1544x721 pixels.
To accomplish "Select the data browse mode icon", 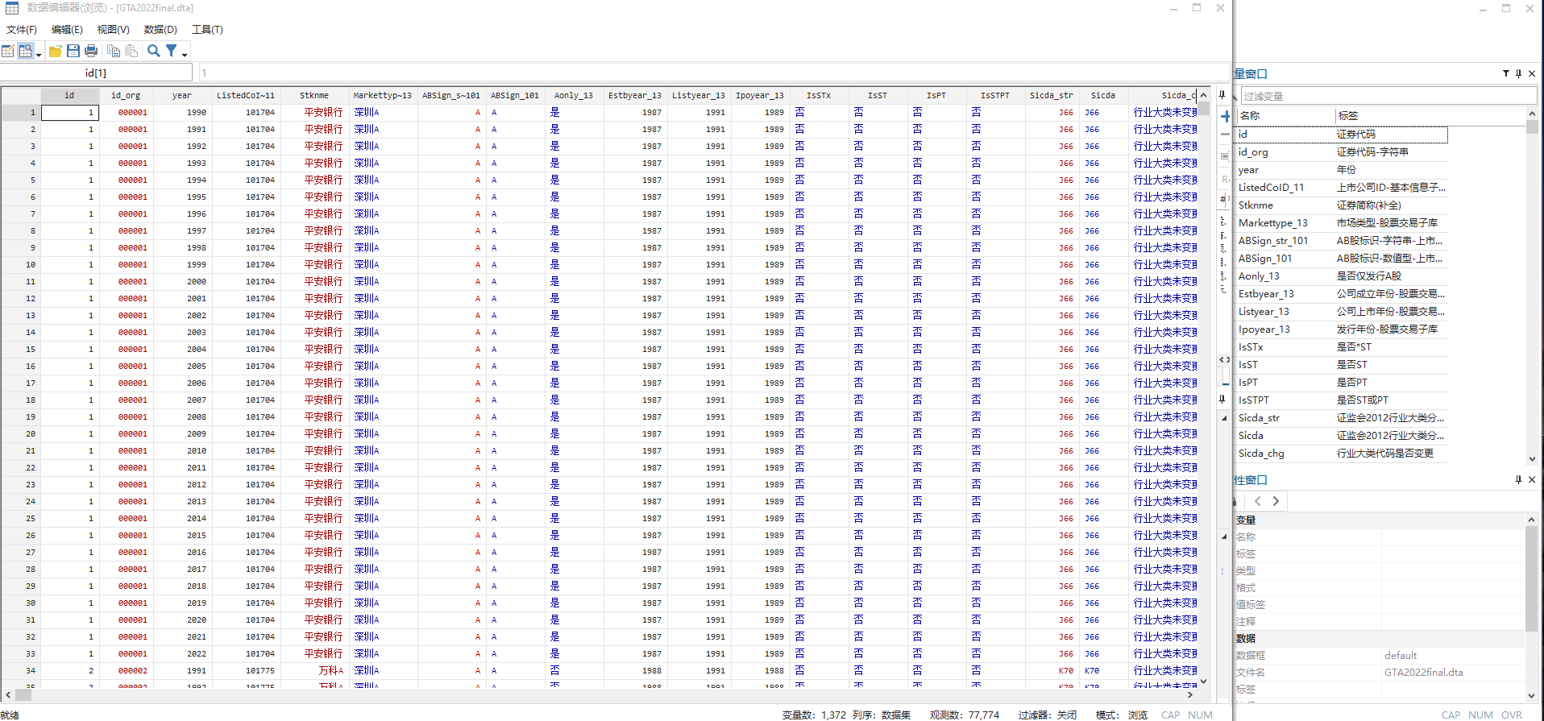I will tap(25, 51).
